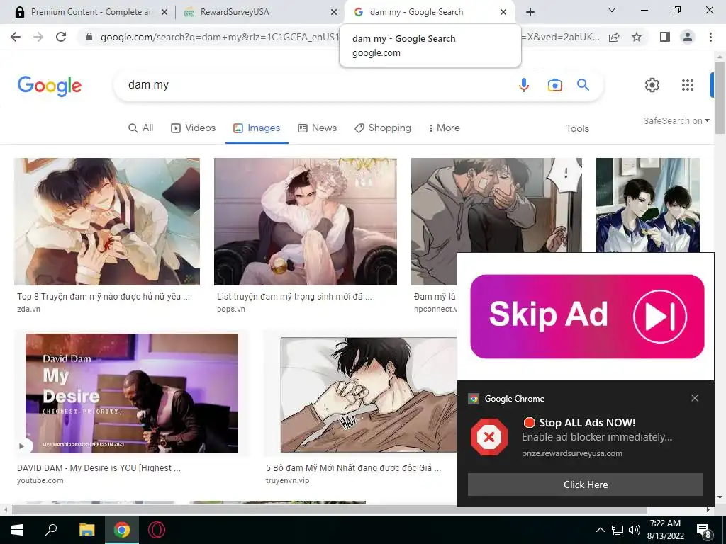726x544 pixels.
Task: Open the Top 8 Truyện đam mỹ link
Action: tap(104, 297)
